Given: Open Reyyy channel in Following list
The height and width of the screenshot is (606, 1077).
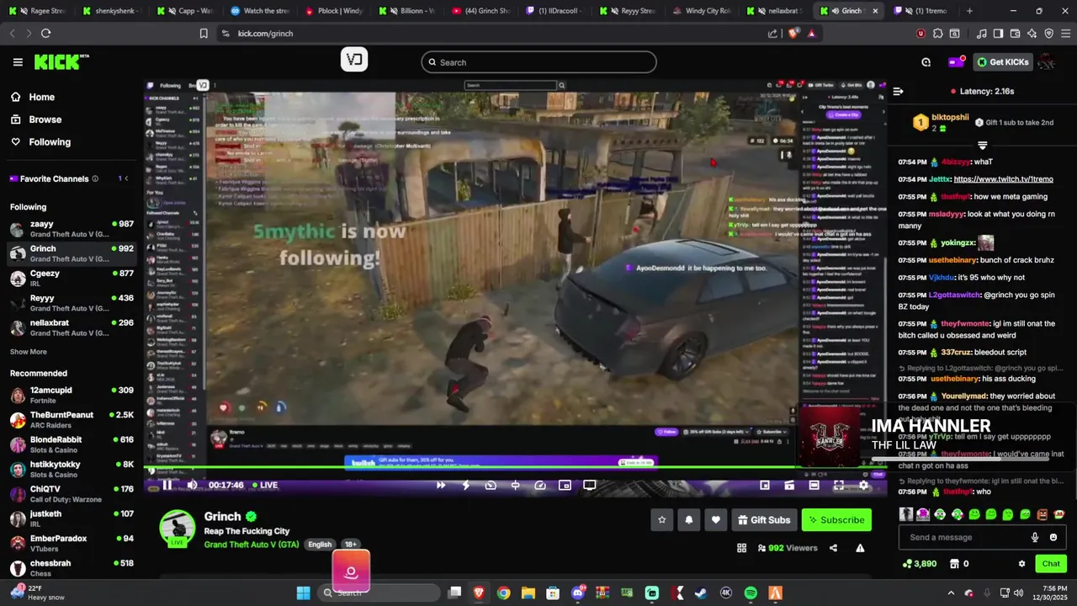Looking at the screenshot, I should point(72,304).
